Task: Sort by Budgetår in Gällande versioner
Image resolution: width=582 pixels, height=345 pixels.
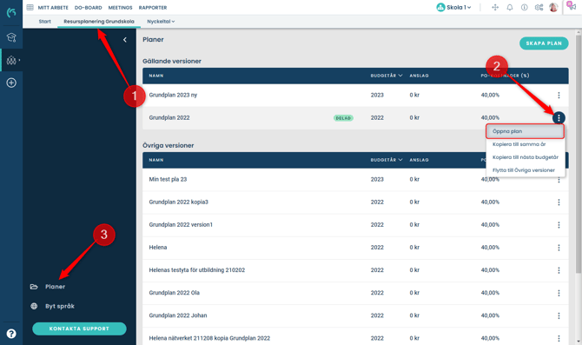Action: click(x=387, y=76)
